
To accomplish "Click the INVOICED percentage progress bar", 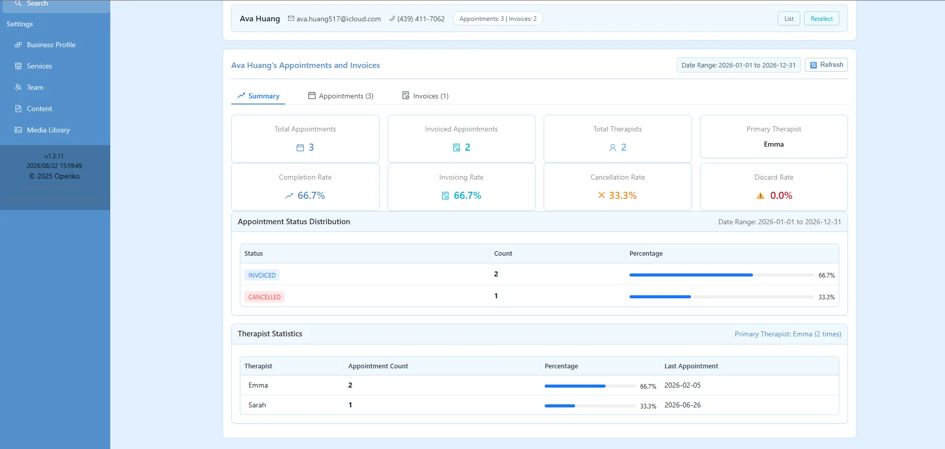I will tap(721, 275).
